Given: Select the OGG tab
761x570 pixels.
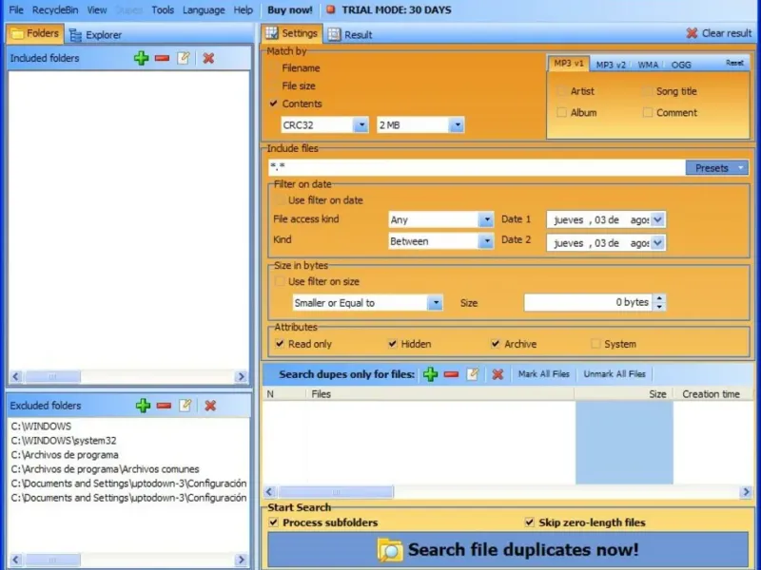Looking at the screenshot, I should click(x=681, y=65).
